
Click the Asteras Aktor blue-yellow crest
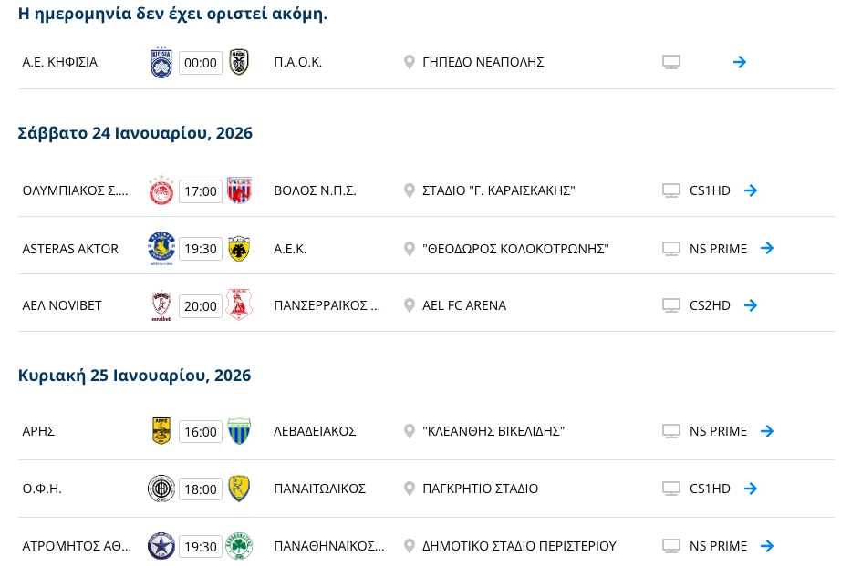tap(161, 248)
